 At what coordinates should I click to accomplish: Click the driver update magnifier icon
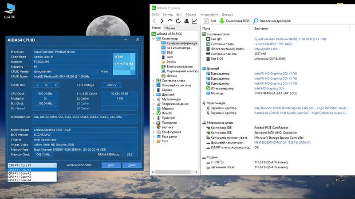click(256, 21)
